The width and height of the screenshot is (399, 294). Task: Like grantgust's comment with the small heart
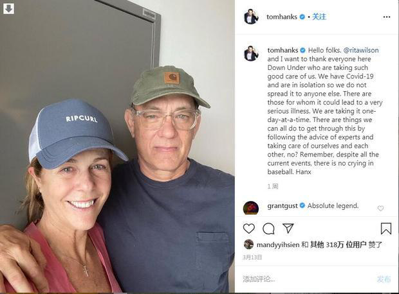pyautogui.click(x=380, y=208)
